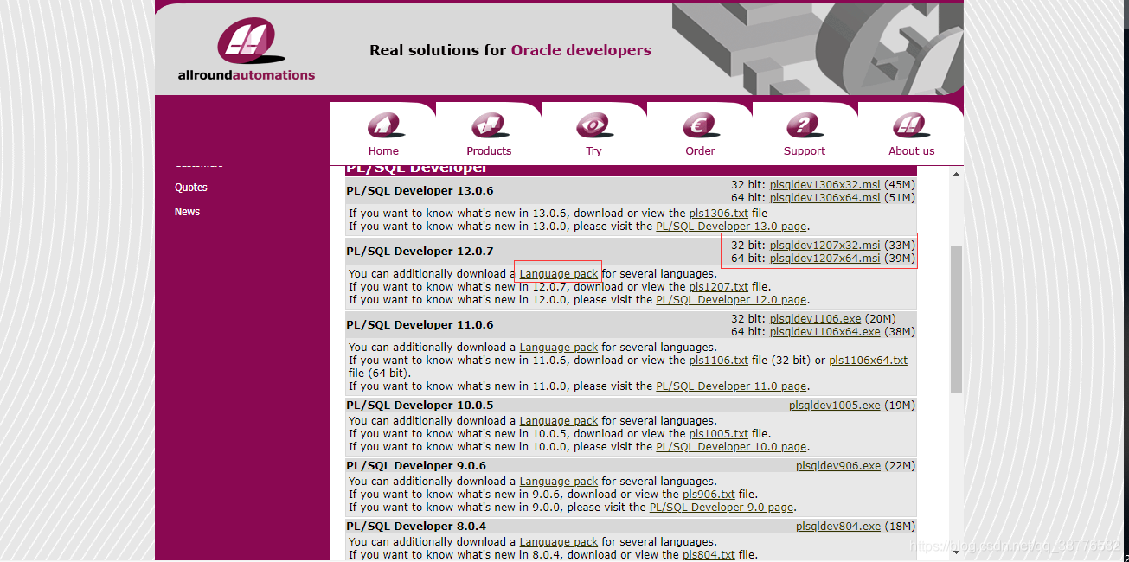Download plsqldev1106.exe
Image resolution: width=1129 pixels, height=562 pixels.
815,318
